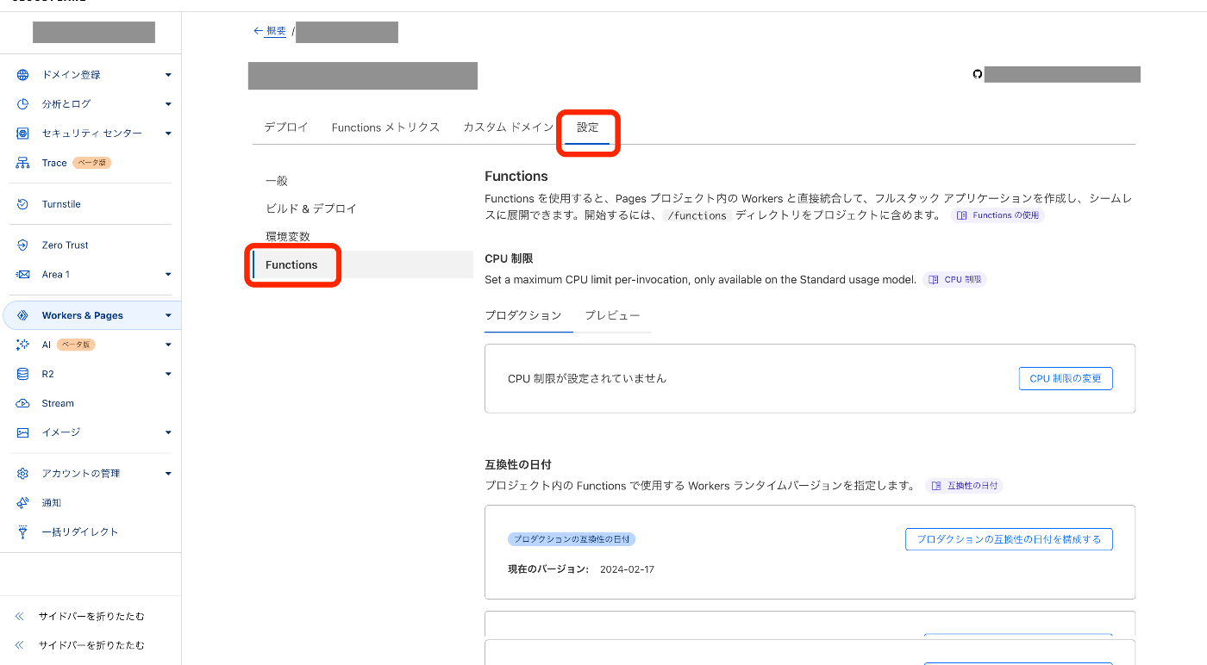This screenshot has width=1207, height=665.
Task: Expand the イメージ menu arrow
Action: [168, 432]
